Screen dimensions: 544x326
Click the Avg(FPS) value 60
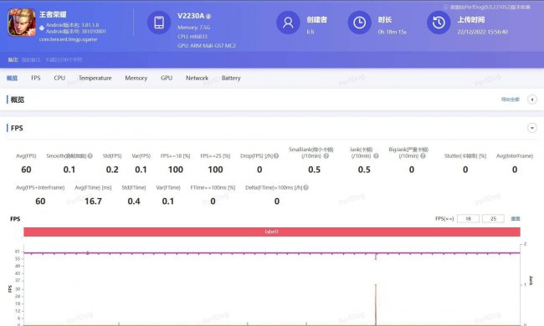[27, 170]
